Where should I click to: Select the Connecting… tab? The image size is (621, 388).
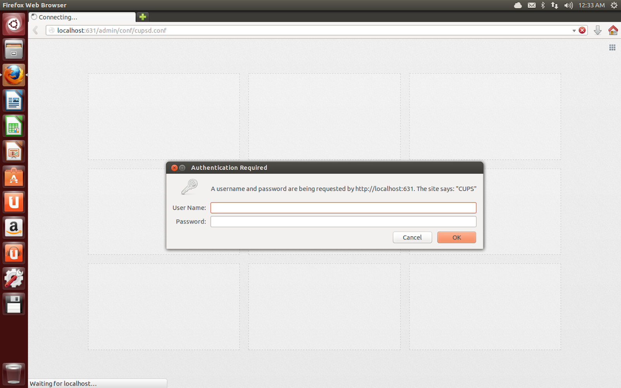coord(82,17)
